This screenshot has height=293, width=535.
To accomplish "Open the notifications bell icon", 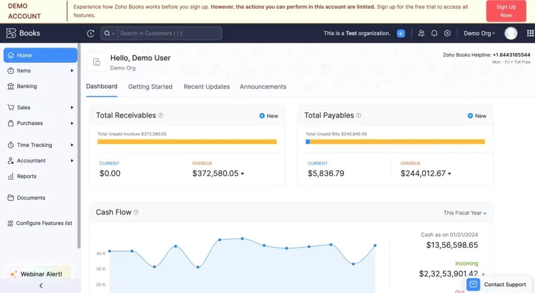I will tap(434, 33).
